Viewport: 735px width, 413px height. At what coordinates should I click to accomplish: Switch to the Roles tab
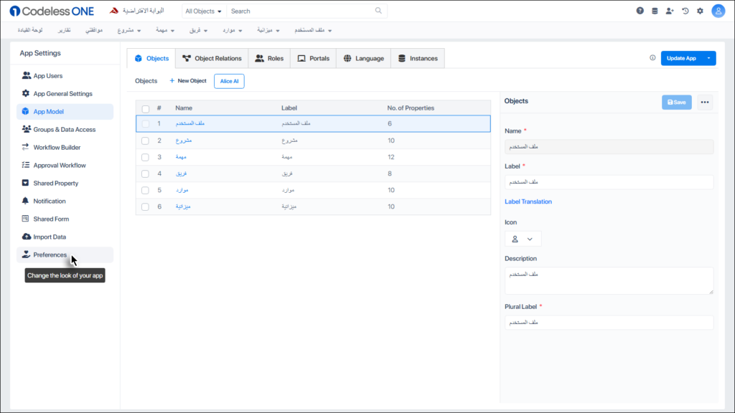click(270, 59)
